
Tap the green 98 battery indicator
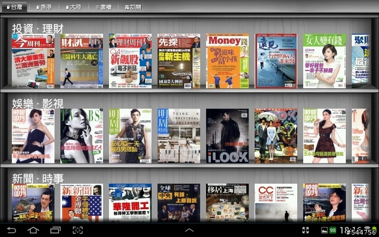click(333, 230)
